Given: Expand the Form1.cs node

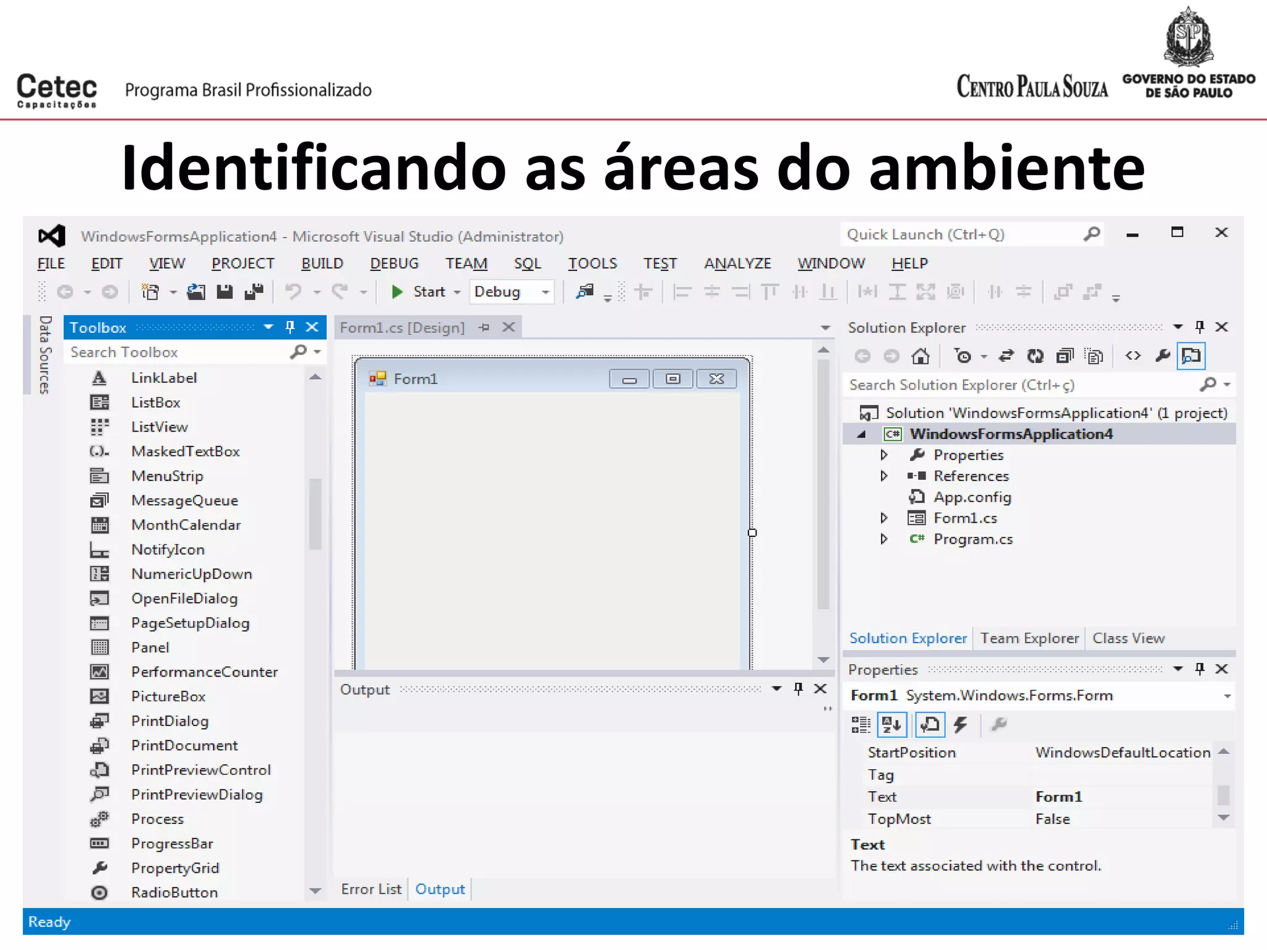Looking at the screenshot, I should coord(884,518).
